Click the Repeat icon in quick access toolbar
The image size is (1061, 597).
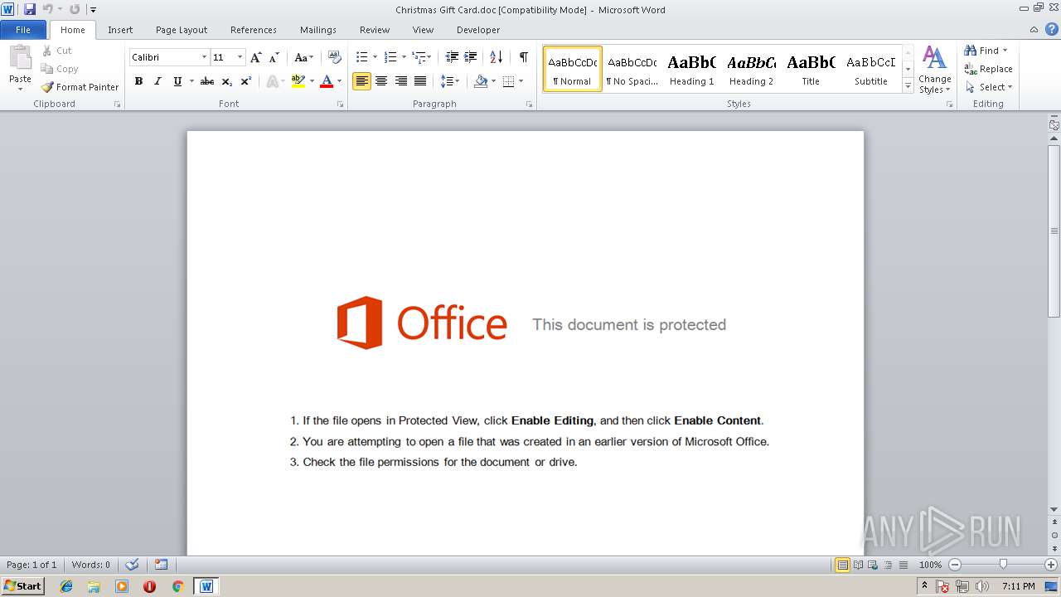[75, 9]
